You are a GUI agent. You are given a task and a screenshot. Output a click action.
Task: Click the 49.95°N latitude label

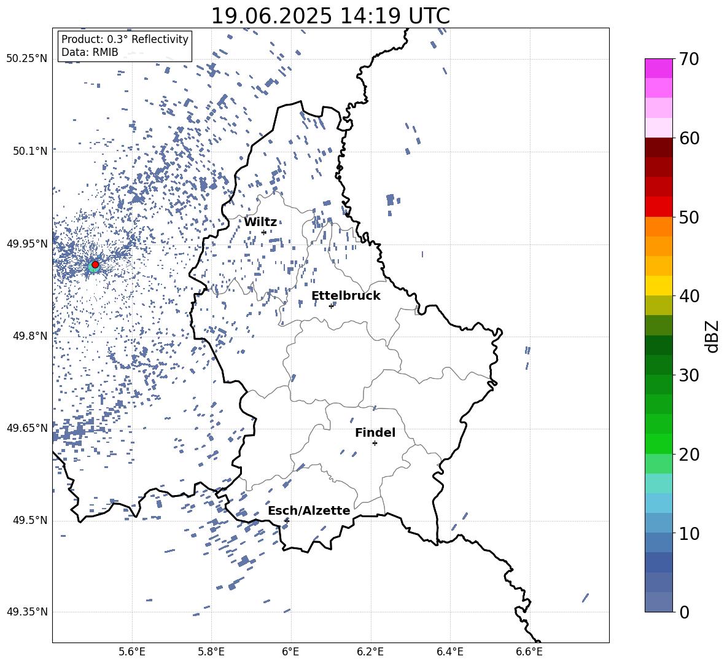27,244
